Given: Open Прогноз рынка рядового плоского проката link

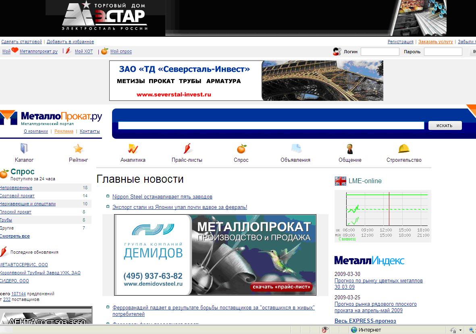Looking at the screenshot, I should coord(376,307).
